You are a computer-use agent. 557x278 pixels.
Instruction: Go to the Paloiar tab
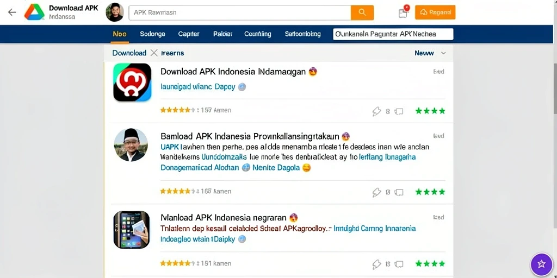click(x=222, y=34)
